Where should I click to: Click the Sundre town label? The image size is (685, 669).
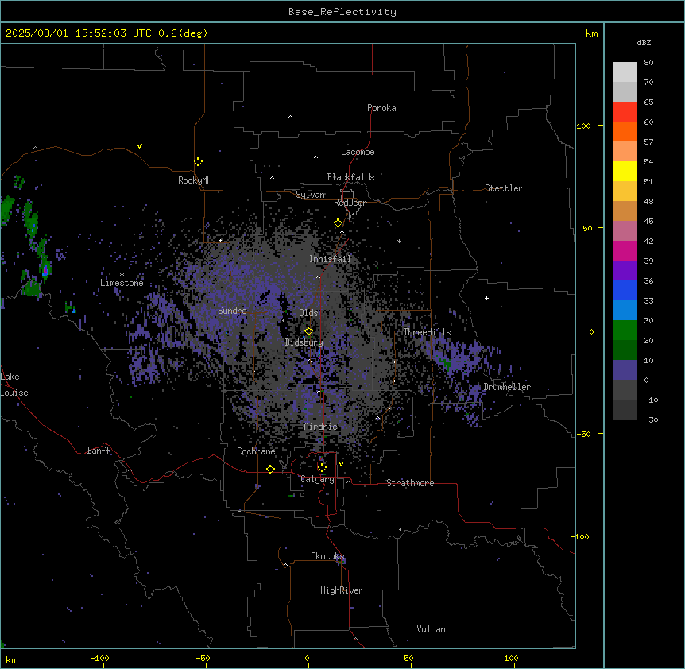tap(232, 311)
